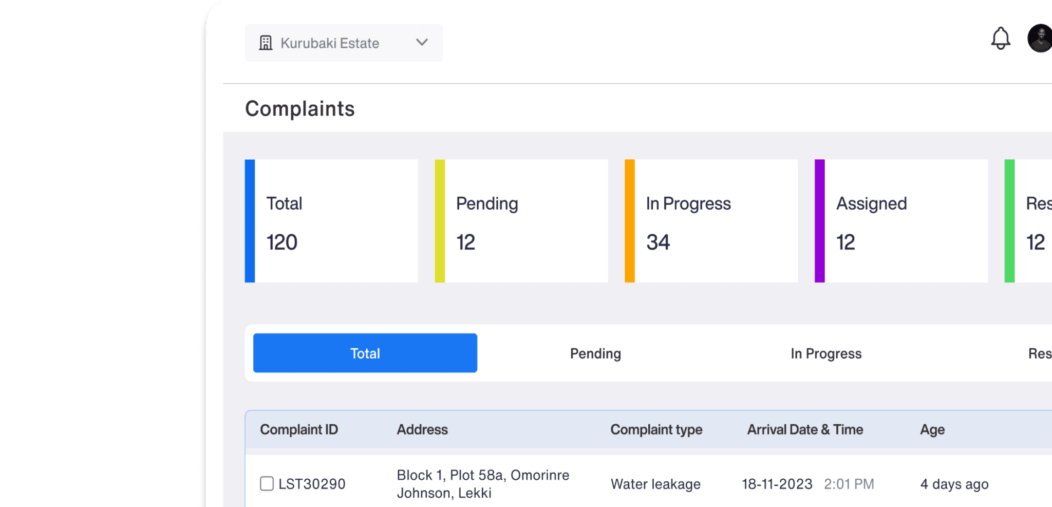Click the Age column header
This screenshot has height=507, width=1052.
tap(932, 429)
